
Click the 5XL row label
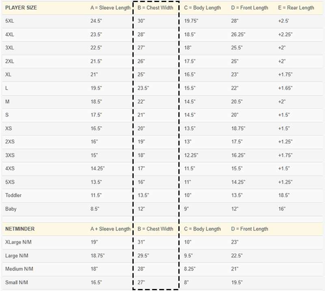pos(9,21)
